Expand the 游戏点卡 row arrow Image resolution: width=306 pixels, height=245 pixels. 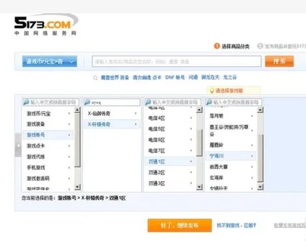(69, 146)
